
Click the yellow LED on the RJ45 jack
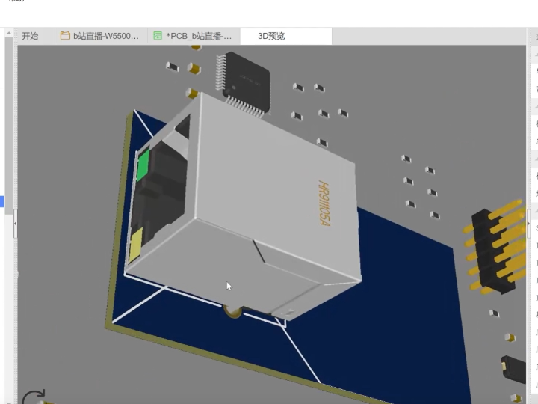[x=136, y=247]
